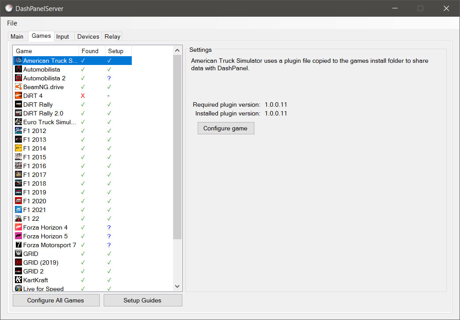Click Automobilista 2 setup question mark
460x320 pixels.
click(109, 78)
